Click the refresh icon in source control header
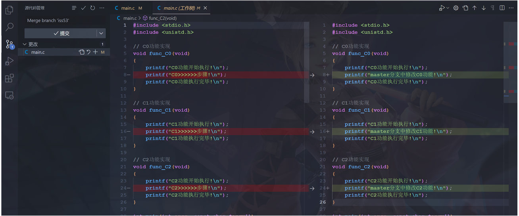The width and height of the screenshot is (519, 216). (92, 8)
